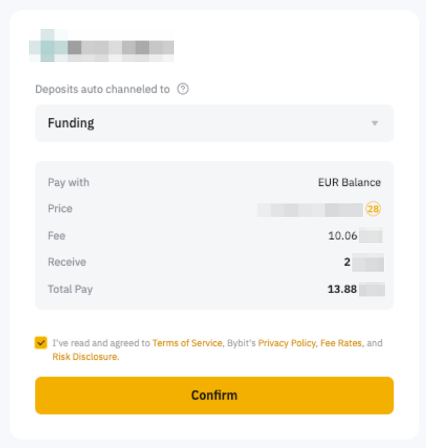
Task: Click the help icon beside Deposits auto channeled
Action: [x=183, y=89]
